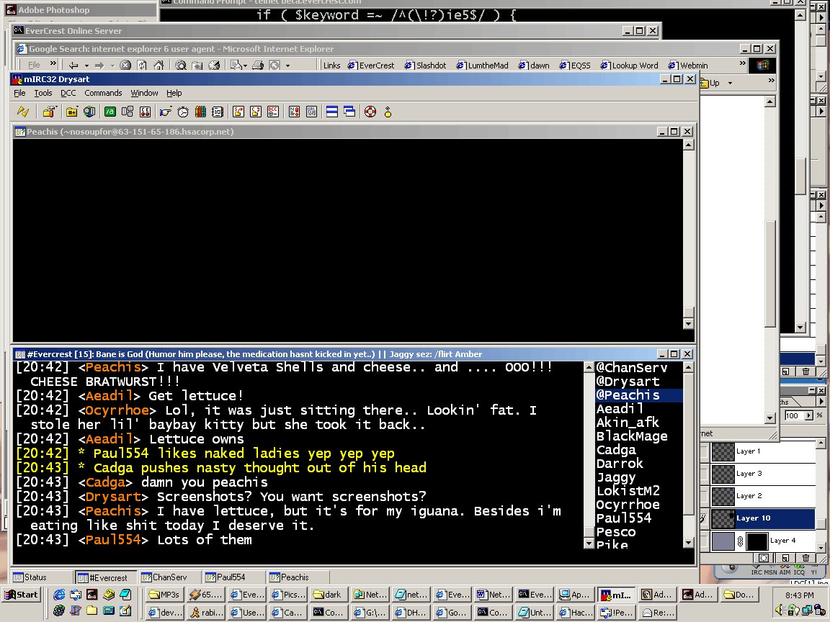
Task: Click the IE Stop button
Action: (125, 65)
